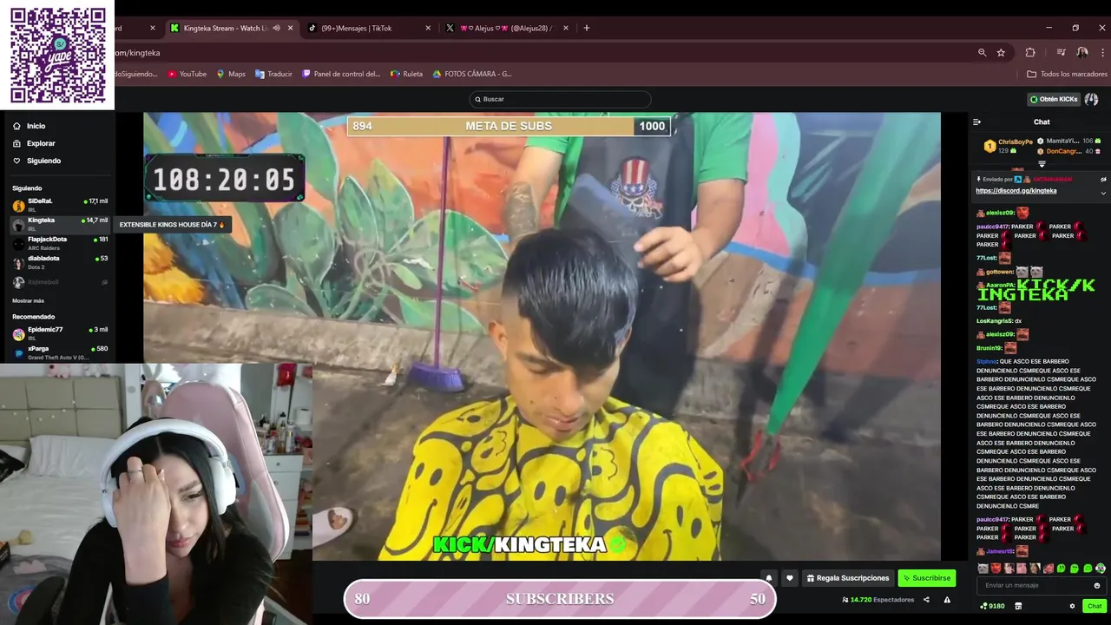Open the emoji picker in message box
This screenshot has height=625, width=1111.
click(1096, 585)
